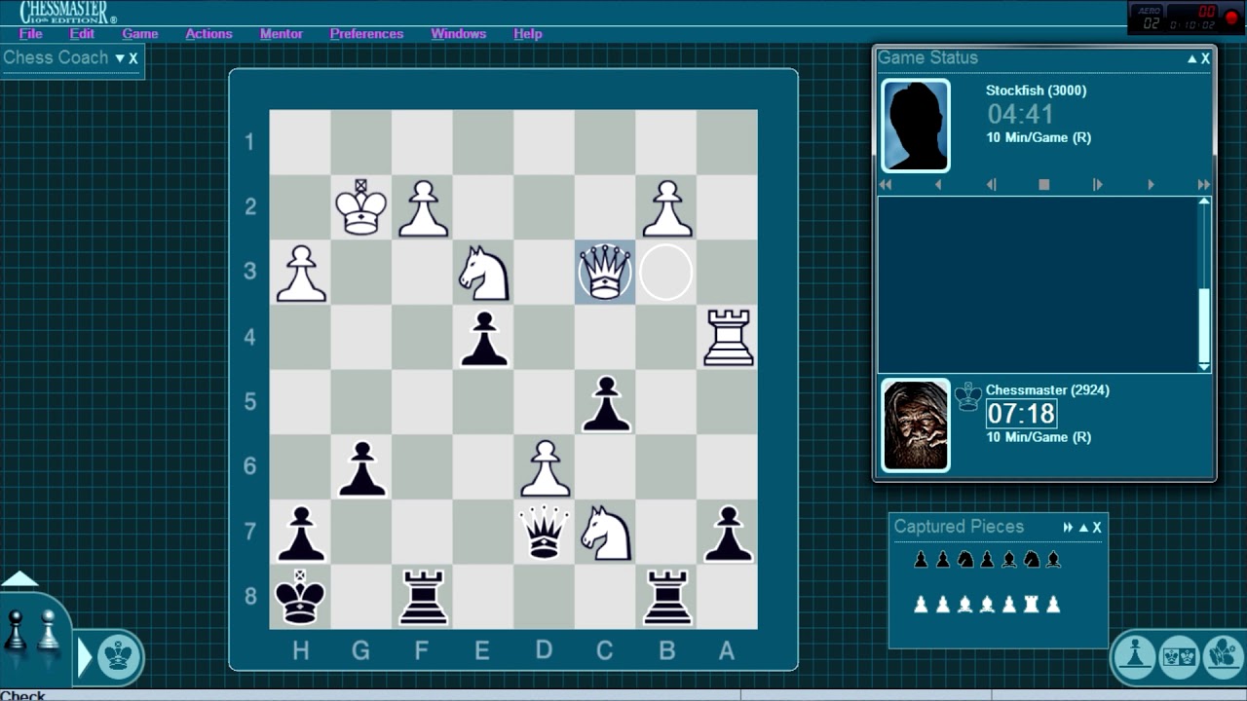Image resolution: width=1247 pixels, height=701 pixels.
Task: Collapse the Captured Pieces panel
Action: 1083,528
